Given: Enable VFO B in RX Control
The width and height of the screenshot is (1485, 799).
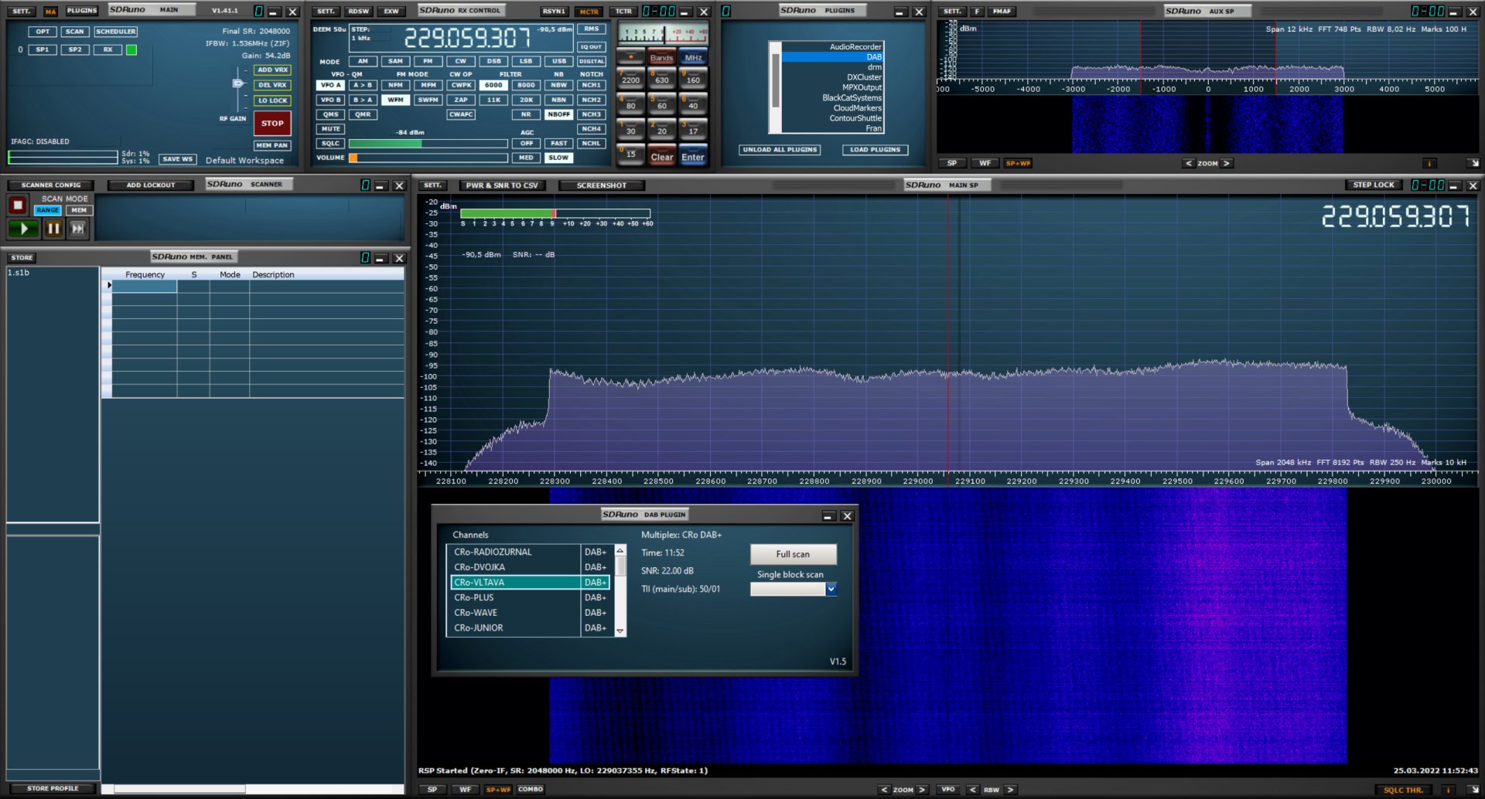Looking at the screenshot, I should point(330,100).
